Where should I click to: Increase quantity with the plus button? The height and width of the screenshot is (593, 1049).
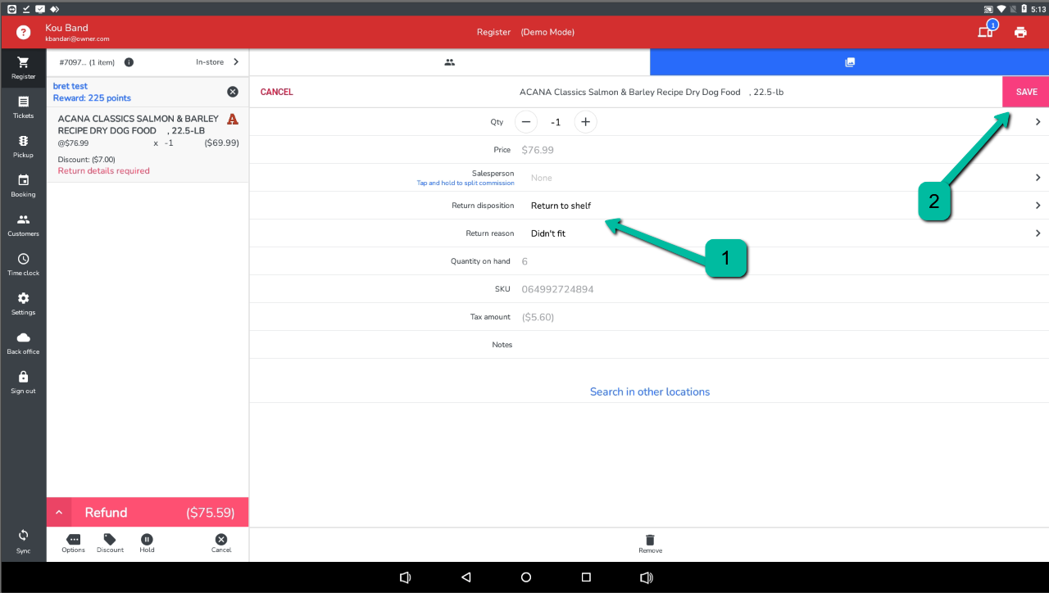(x=585, y=122)
